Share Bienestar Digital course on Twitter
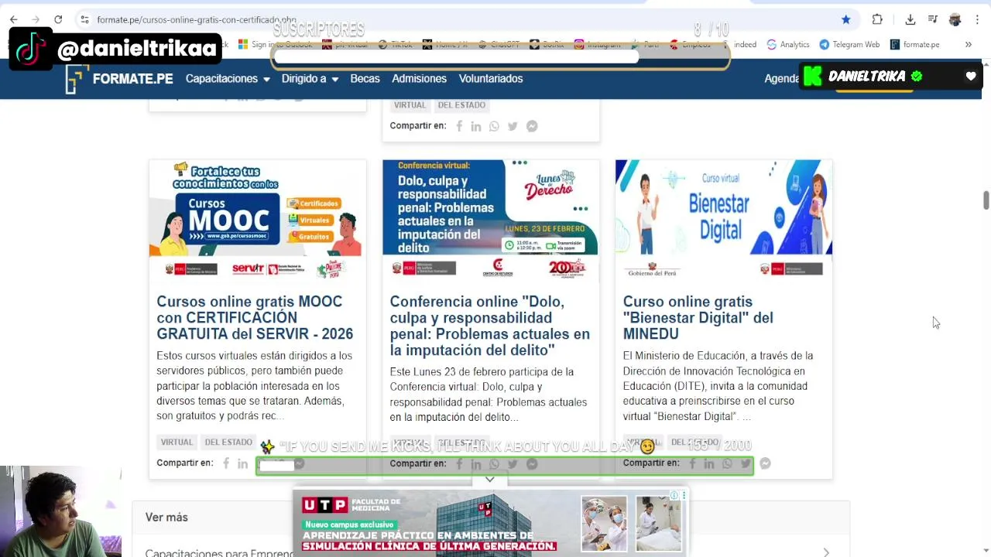This screenshot has width=991, height=557. (x=746, y=463)
